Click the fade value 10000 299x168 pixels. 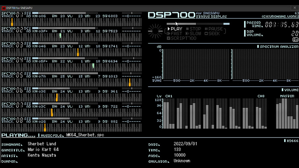[180, 155]
